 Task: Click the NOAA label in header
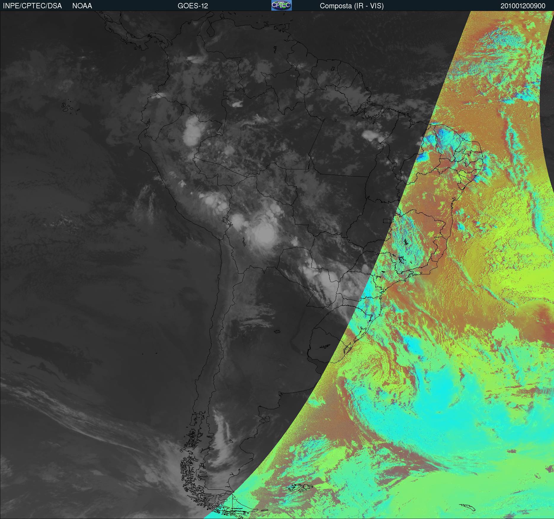pyautogui.click(x=82, y=6)
